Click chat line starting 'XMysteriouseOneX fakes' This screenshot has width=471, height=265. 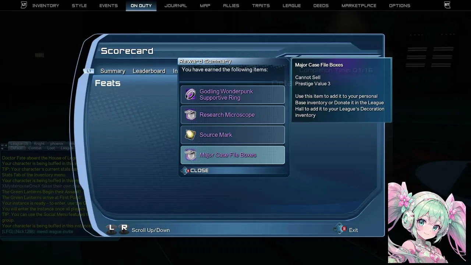(41, 186)
